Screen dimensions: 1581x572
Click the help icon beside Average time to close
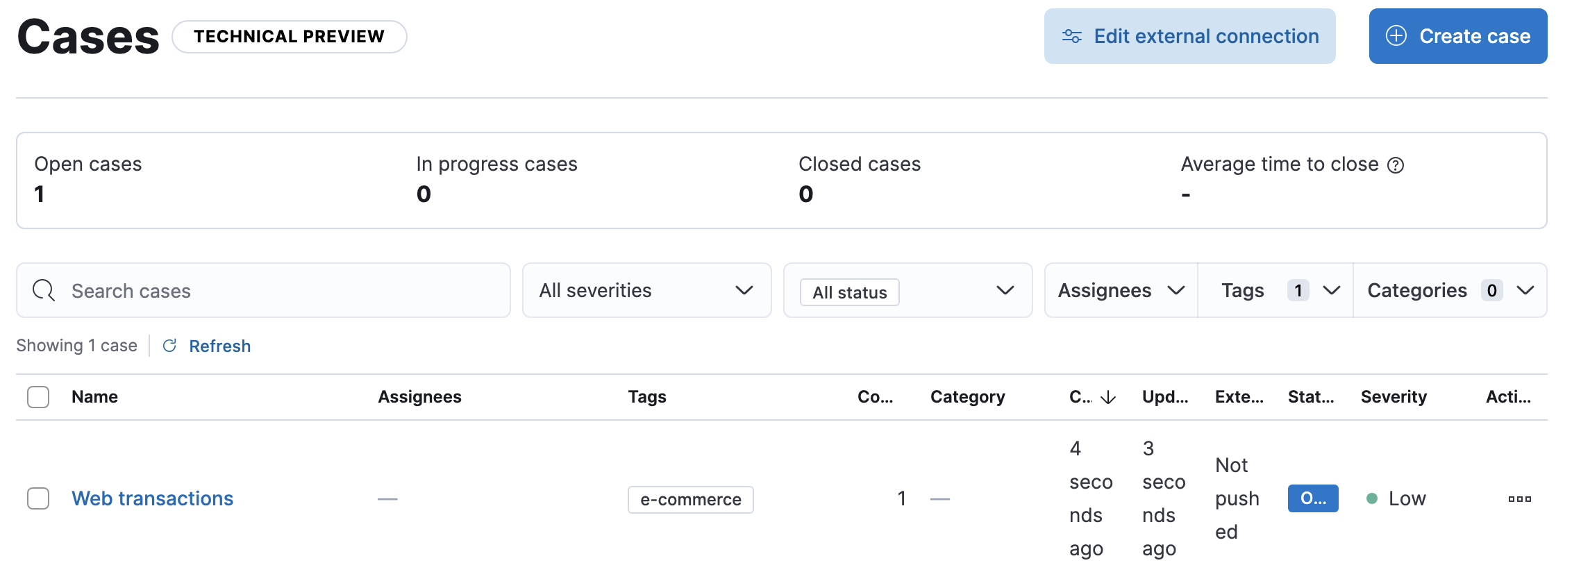pos(1395,165)
